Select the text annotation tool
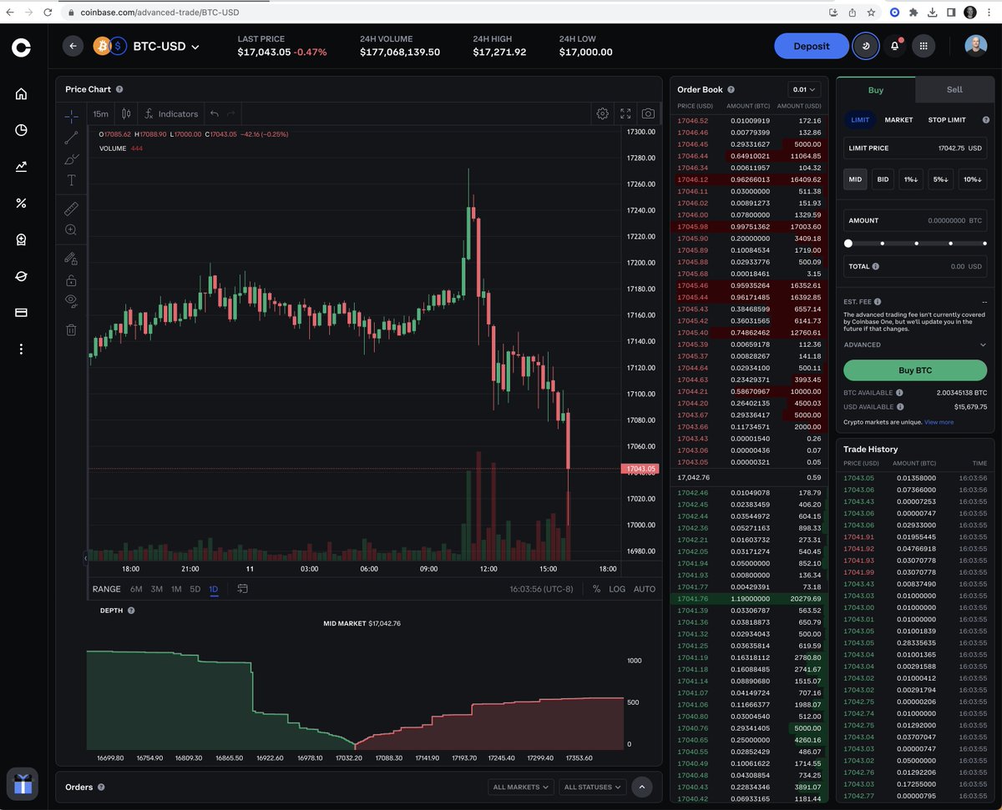 click(x=72, y=180)
